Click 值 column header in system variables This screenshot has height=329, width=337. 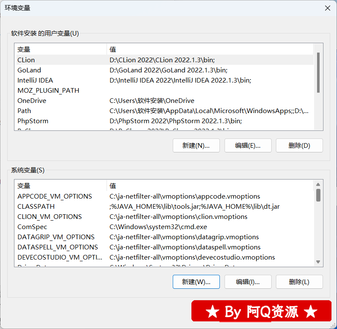210,186
